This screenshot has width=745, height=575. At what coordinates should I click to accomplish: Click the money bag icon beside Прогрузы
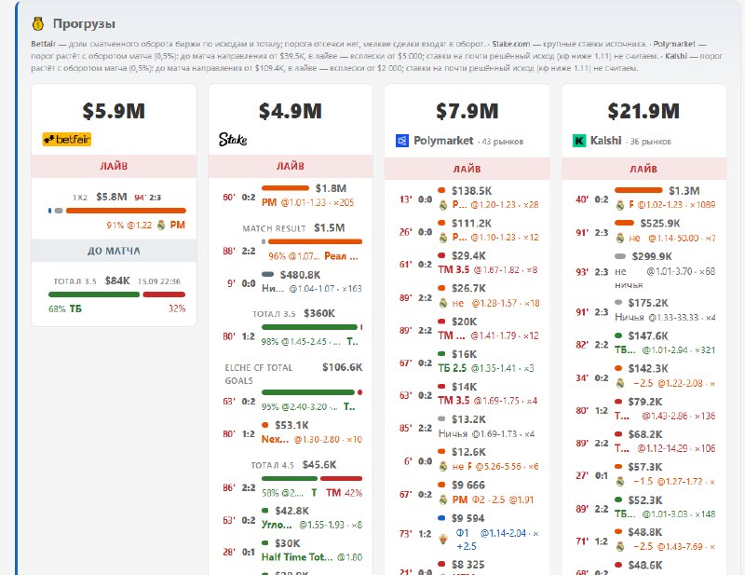[38, 23]
